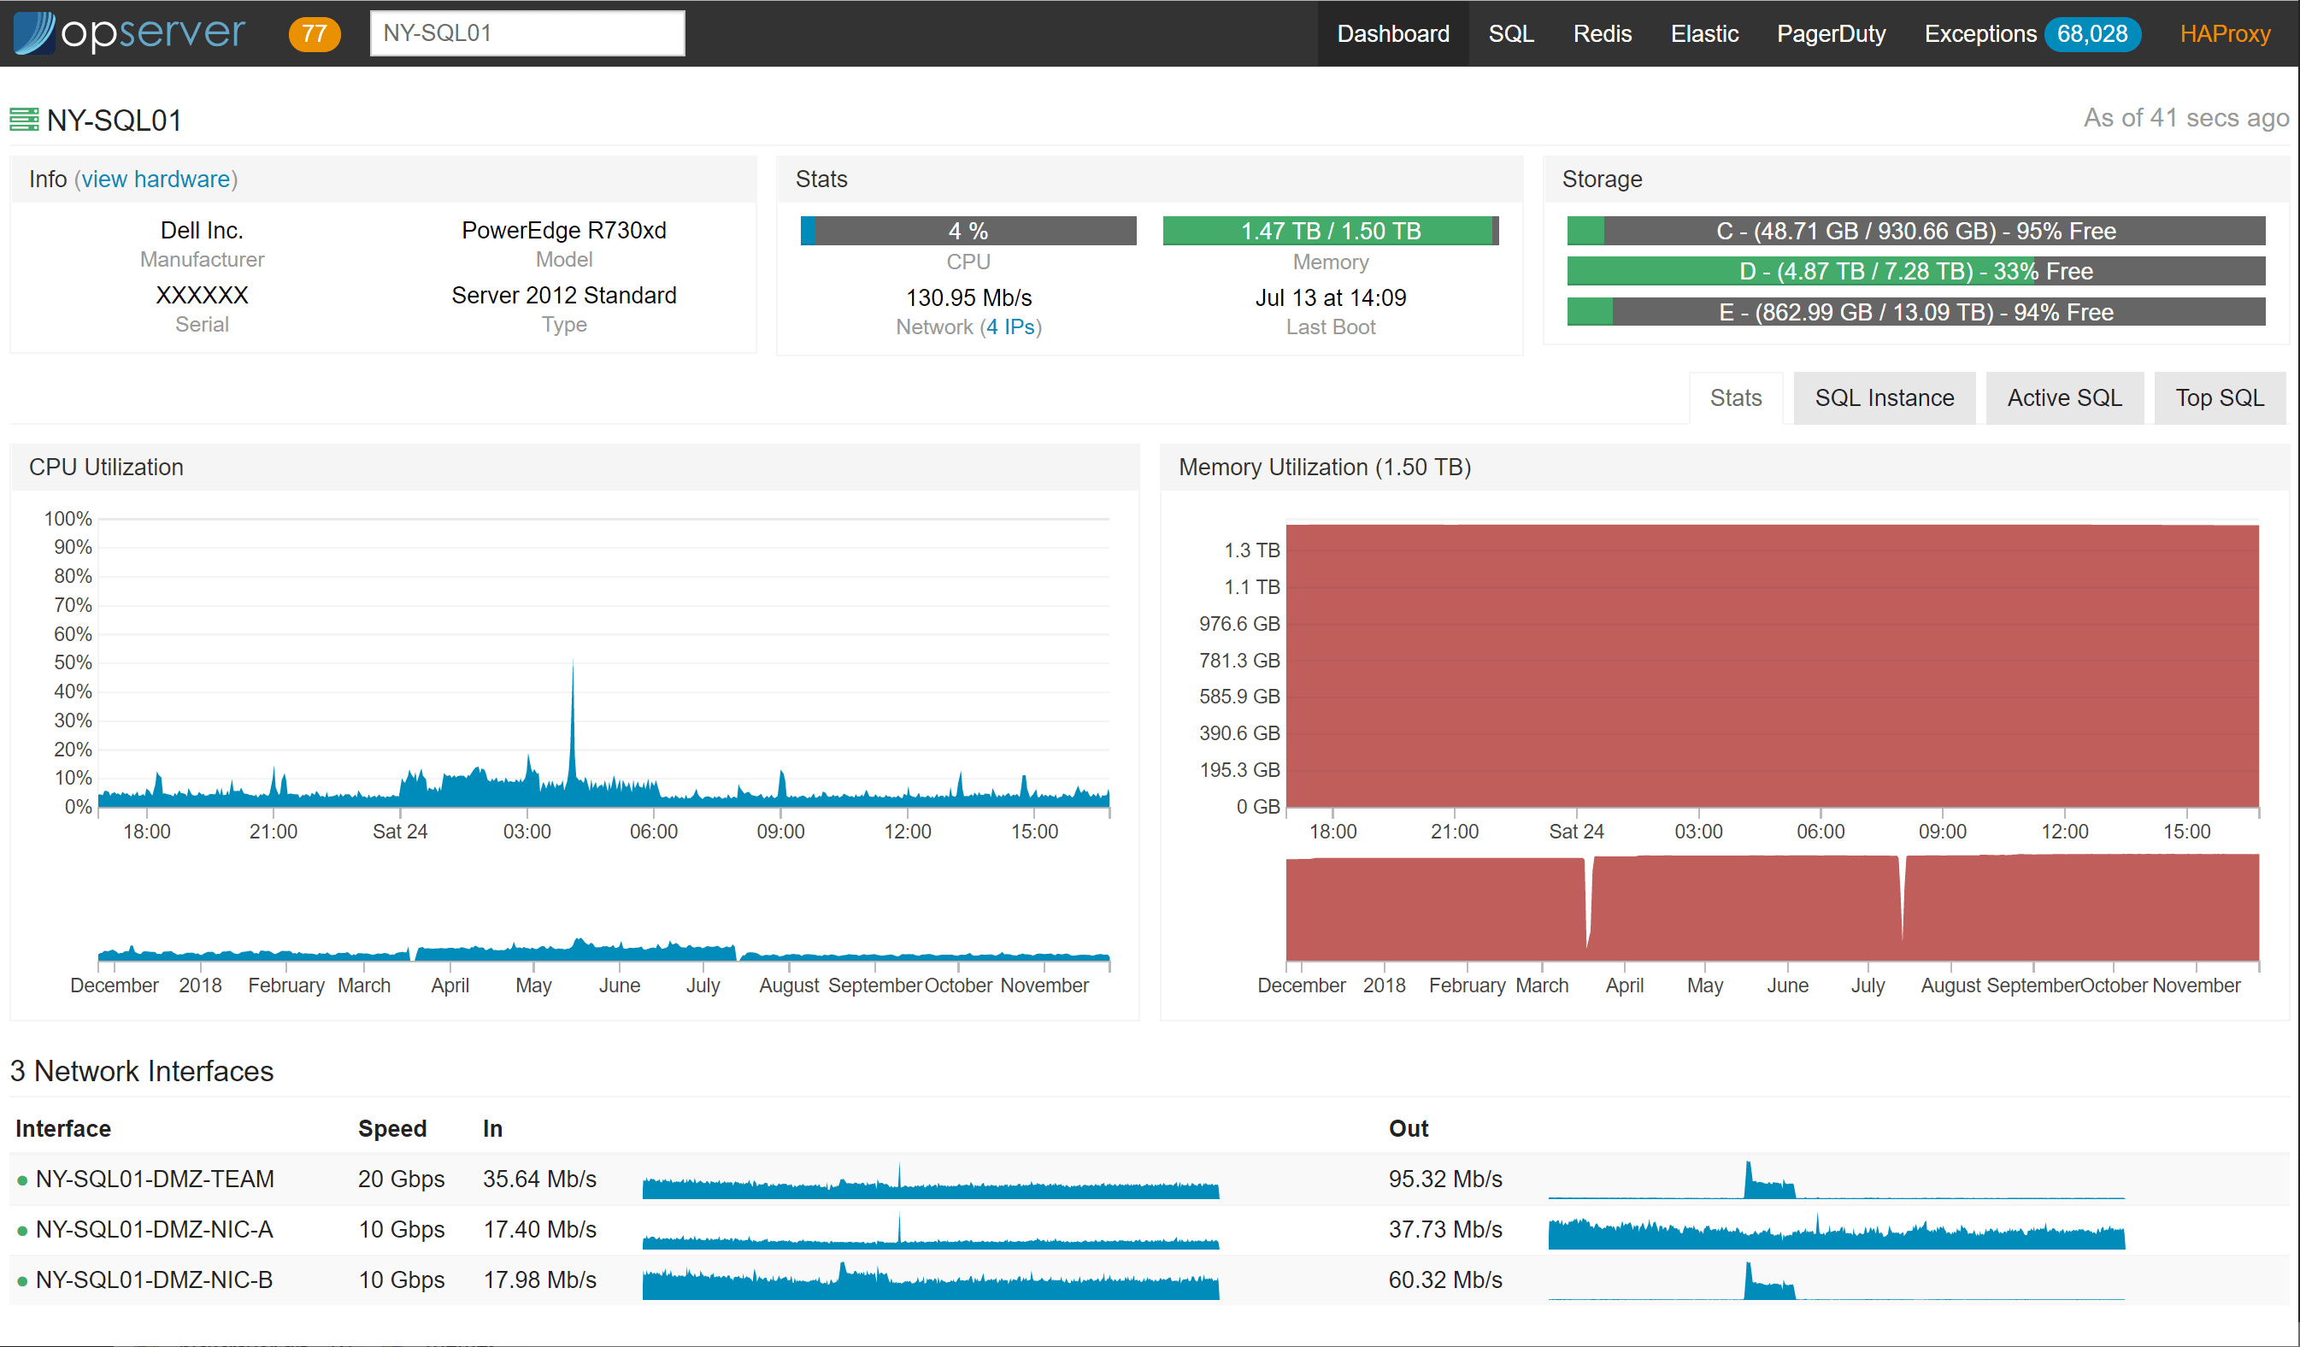Go to PagerDuty section
The height and width of the screenshot is (1347, 2300).
(x=1830, y=34)
